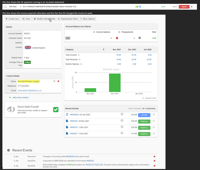The width and height of the screenshot is (200, 170).
Task: Tick the bank statement row checkbox
Action: [x=5, y=7]
